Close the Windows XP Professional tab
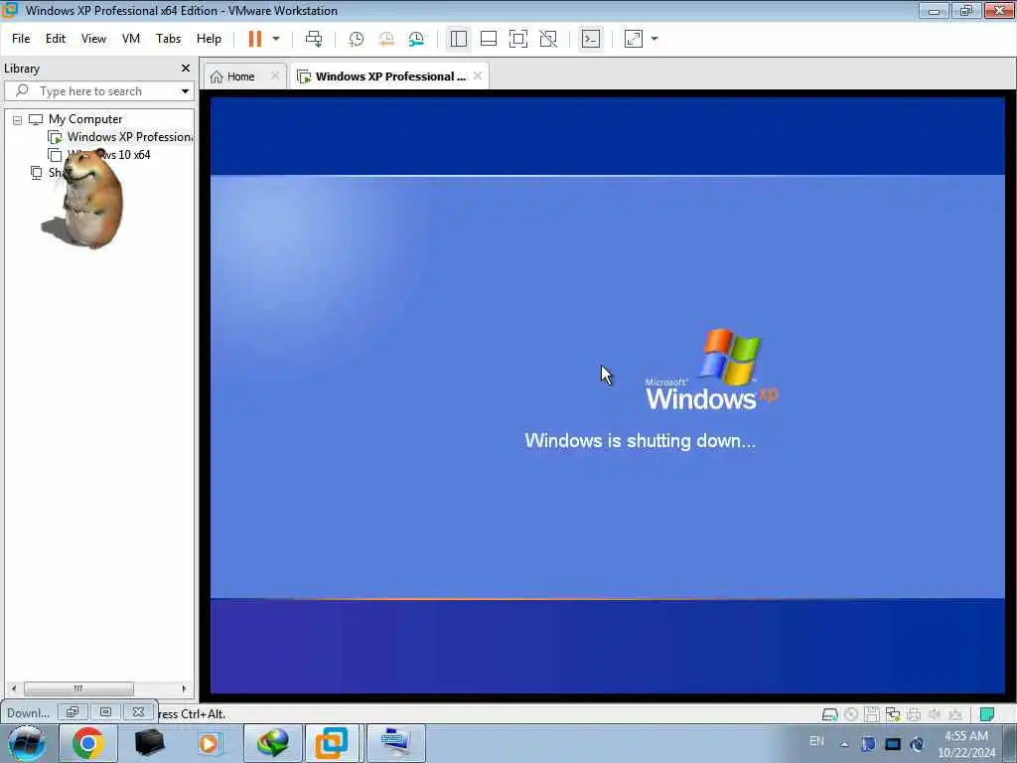This screenshot has width=1017, height=763. 478,76
